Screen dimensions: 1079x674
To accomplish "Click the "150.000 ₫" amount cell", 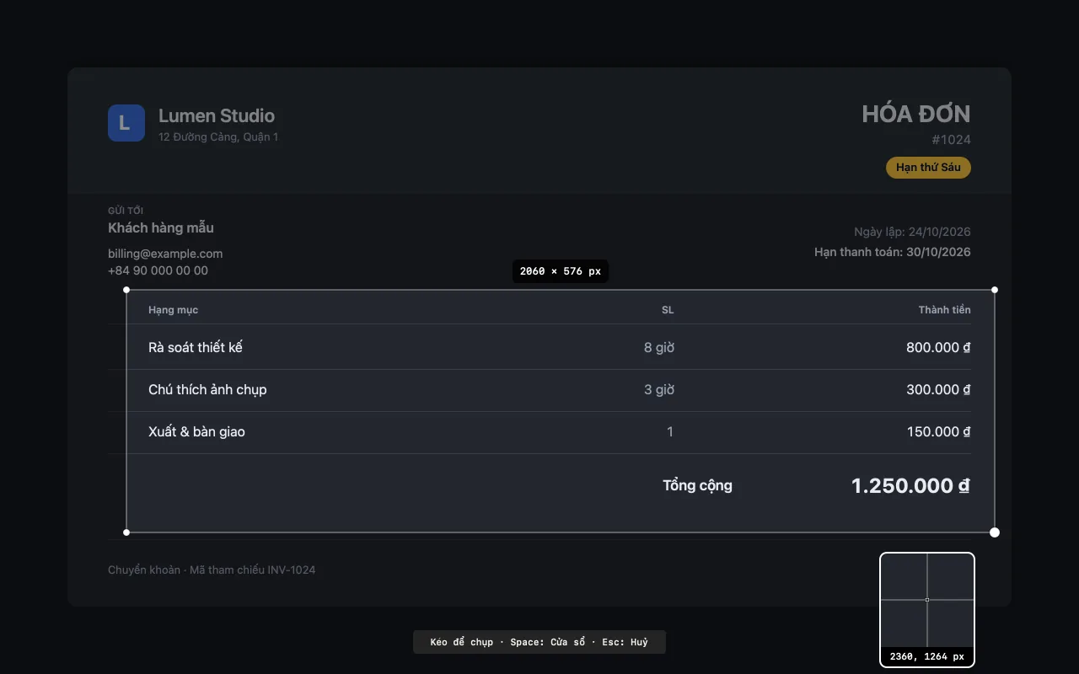I will click(938, 431).
